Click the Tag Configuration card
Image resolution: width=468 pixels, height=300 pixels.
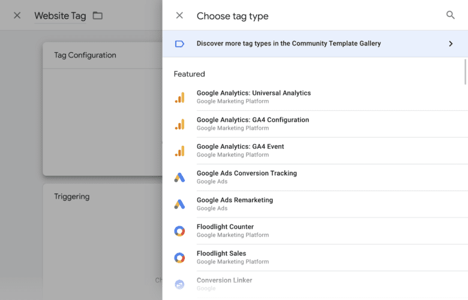click(102, 108)
